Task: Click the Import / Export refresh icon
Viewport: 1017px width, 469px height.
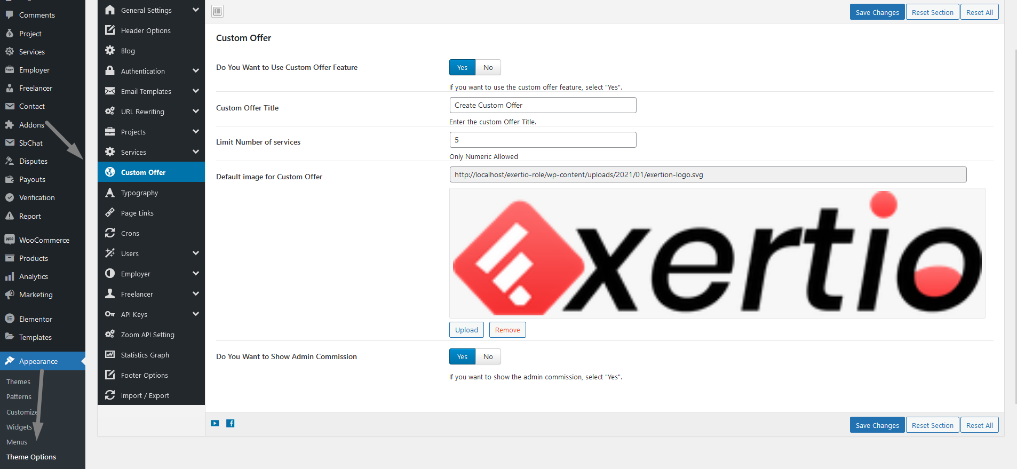Action: [x=110, y=395]
